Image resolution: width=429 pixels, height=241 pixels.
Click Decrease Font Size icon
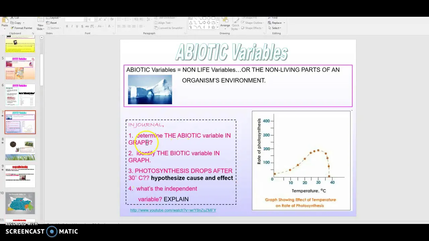click(105, 19)
